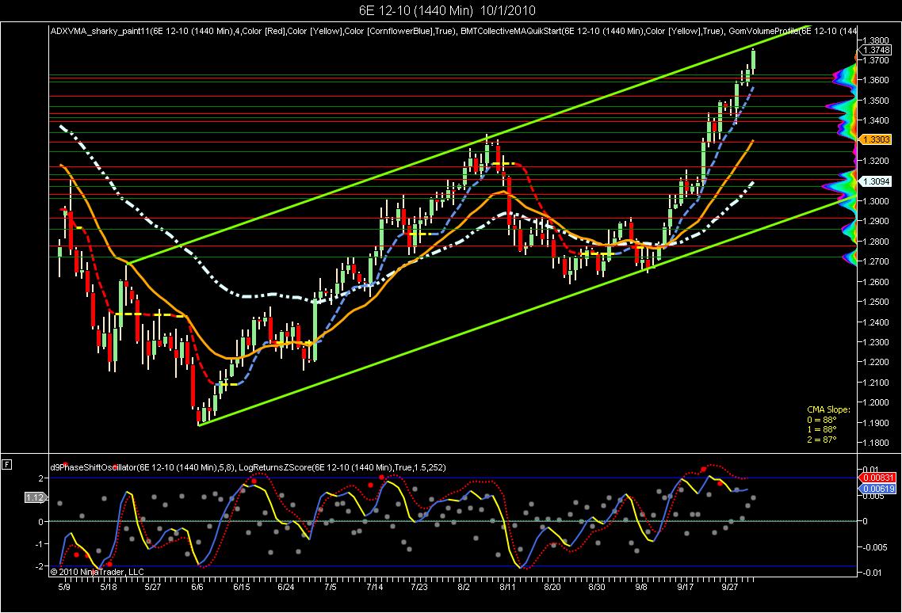
Task: Click the 1.2300 price axis label
Action: [x=876, y=342]
